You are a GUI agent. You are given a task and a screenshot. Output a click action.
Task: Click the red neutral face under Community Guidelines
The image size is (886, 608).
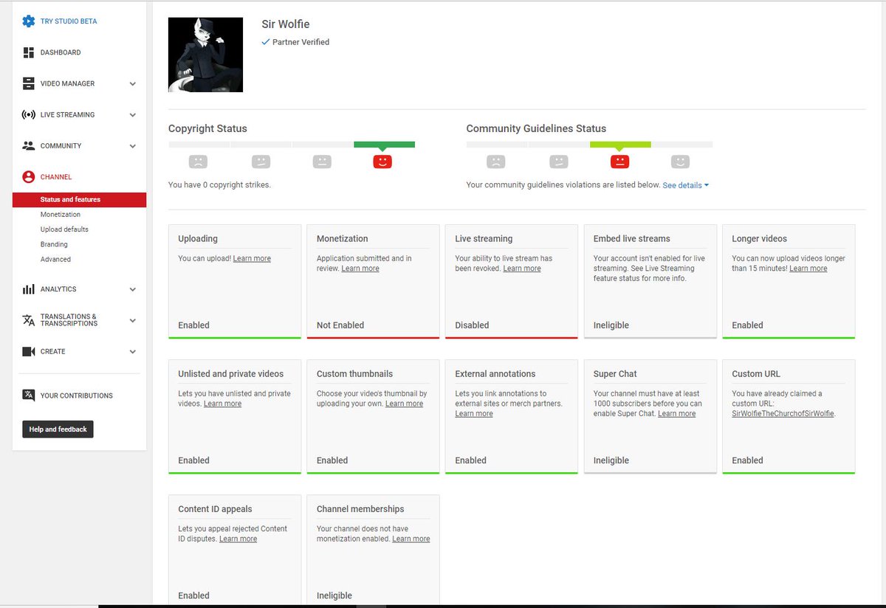pos(619,161)
